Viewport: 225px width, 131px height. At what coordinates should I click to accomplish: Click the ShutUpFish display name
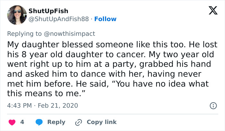coord(48,12)
